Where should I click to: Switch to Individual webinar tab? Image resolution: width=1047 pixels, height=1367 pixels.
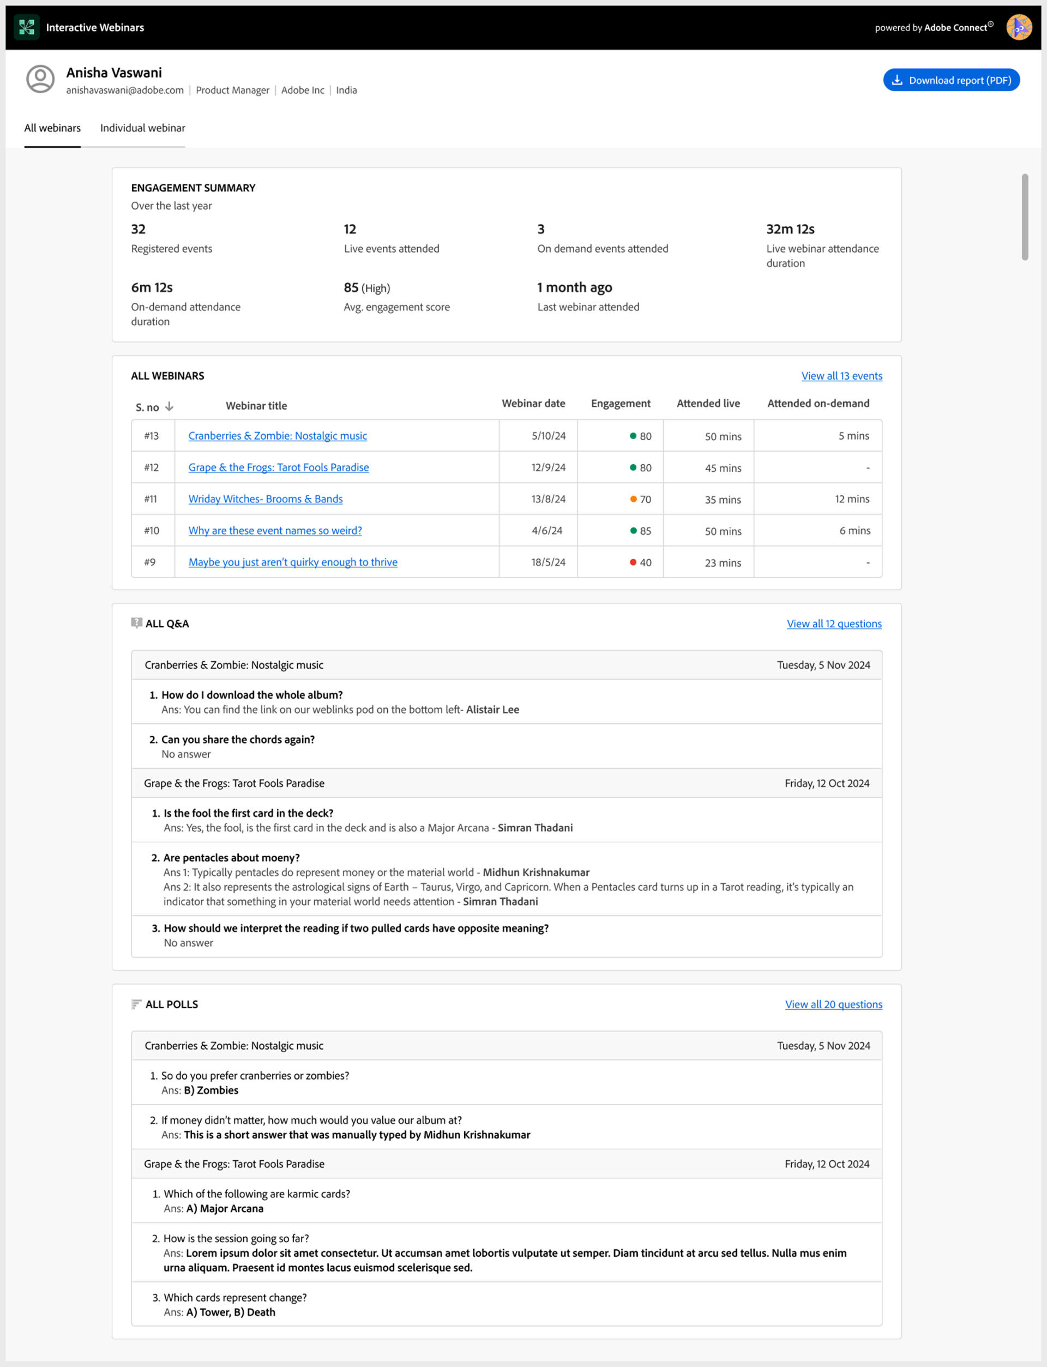tap(141, 128)
